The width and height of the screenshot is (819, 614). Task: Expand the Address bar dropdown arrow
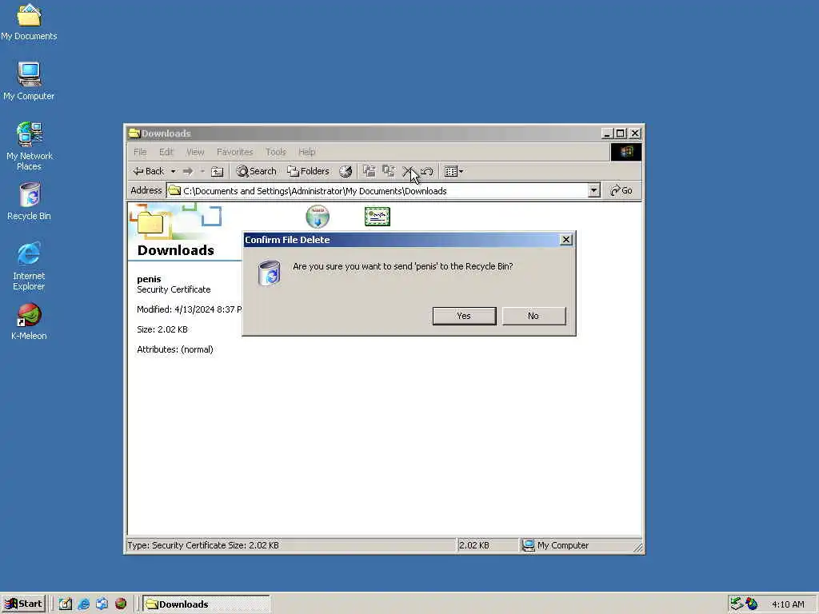coord(594,190)
